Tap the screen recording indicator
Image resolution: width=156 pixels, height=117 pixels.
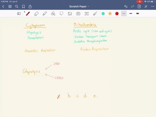click(x=140, y=2)
